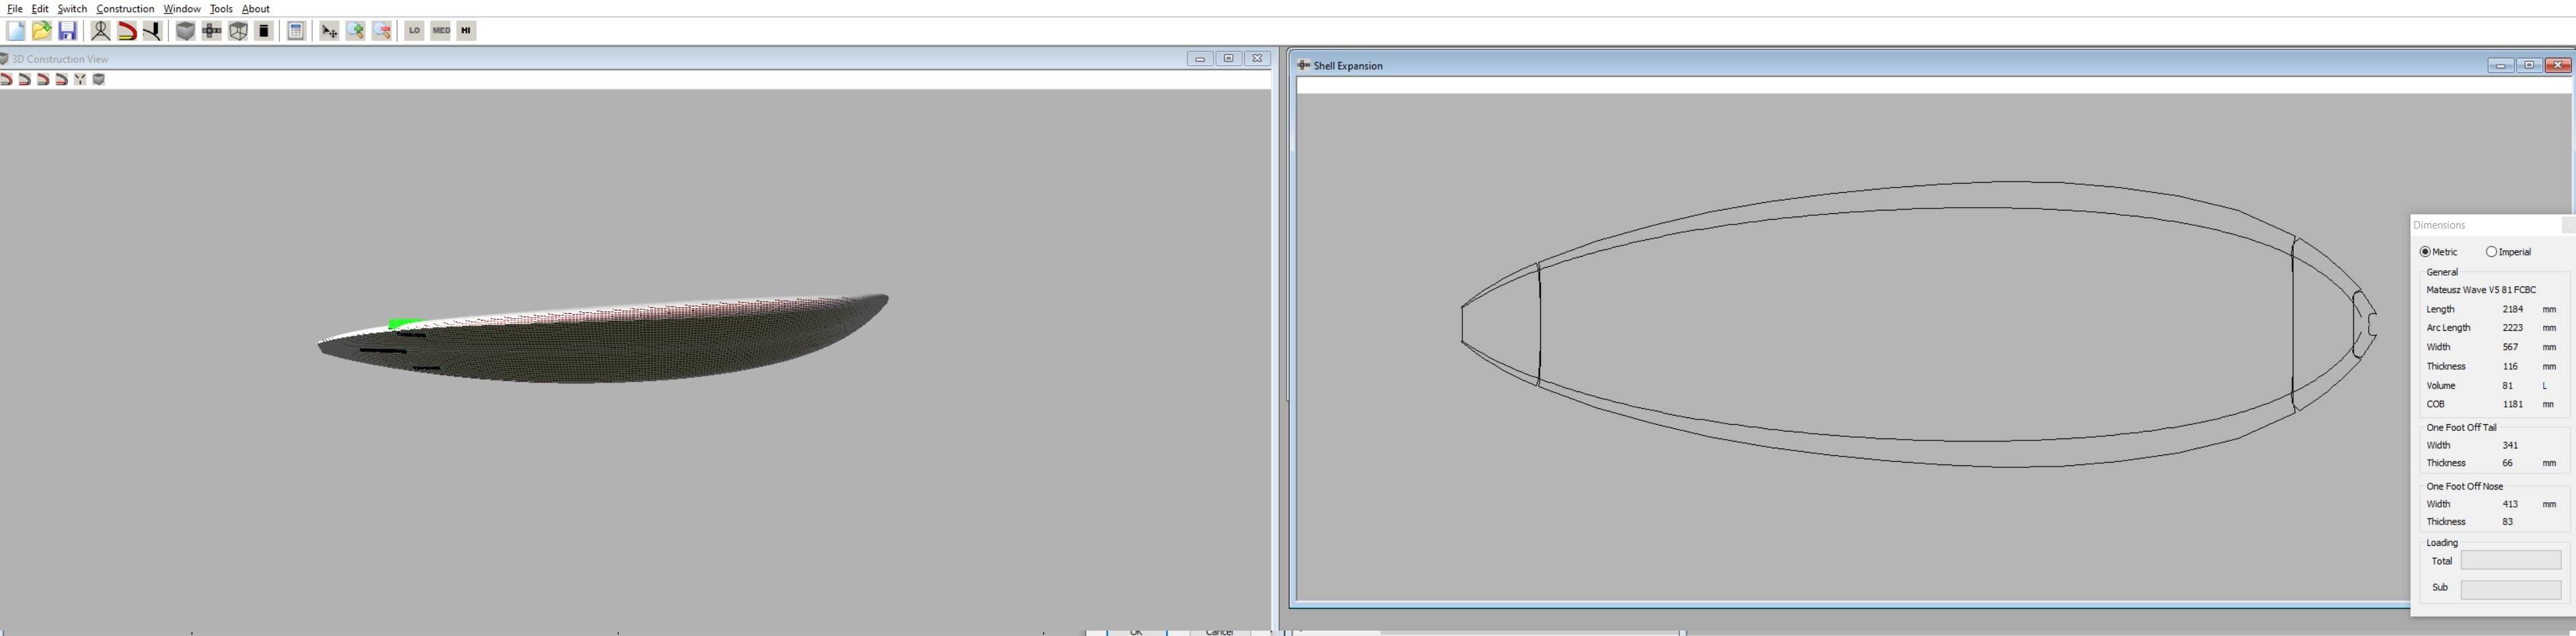Set resolution to LO
The width and height of the screenshot is (2576, 636).
414,31
